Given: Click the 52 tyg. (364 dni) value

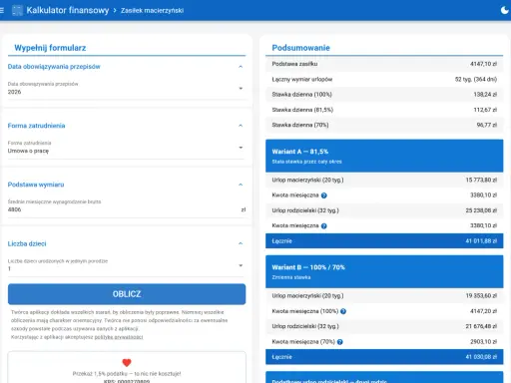Looking at the screenshot, I should (476, 79).
